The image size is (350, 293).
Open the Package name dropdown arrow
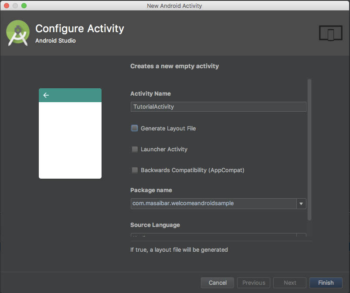[301, 203]
